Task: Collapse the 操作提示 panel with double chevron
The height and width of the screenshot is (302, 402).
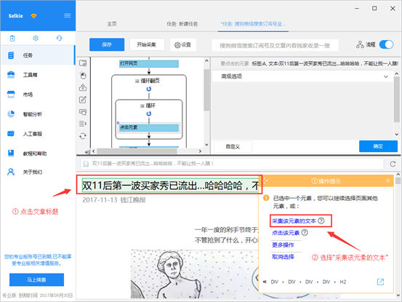Action: (x=388, y=181)
